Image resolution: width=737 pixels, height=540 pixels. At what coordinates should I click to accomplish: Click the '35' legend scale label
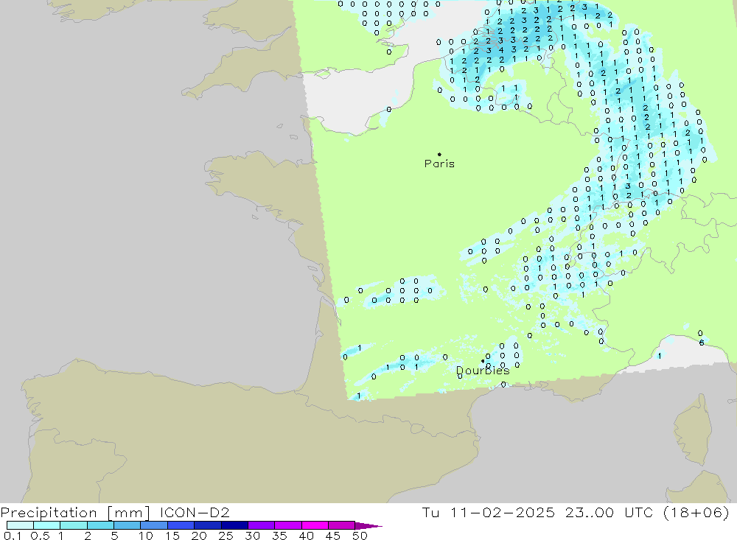click(x=279, y=536)
